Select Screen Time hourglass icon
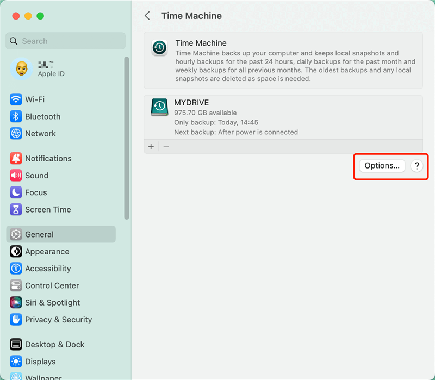 pos(16,210)
